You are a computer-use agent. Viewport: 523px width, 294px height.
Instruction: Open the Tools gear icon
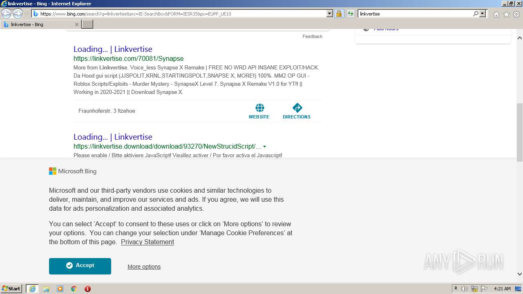click(516, 14)
